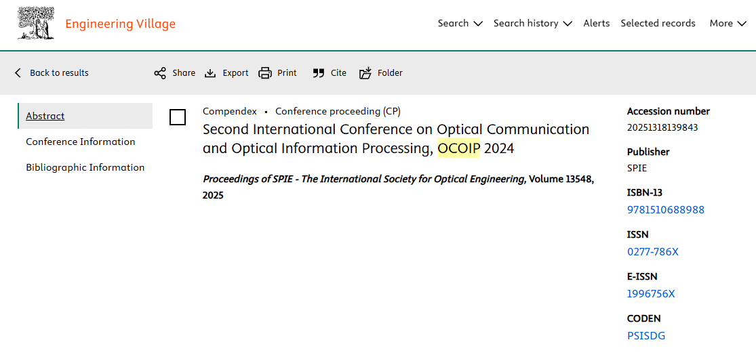Click the Folder save icon

tap(365, 73)
